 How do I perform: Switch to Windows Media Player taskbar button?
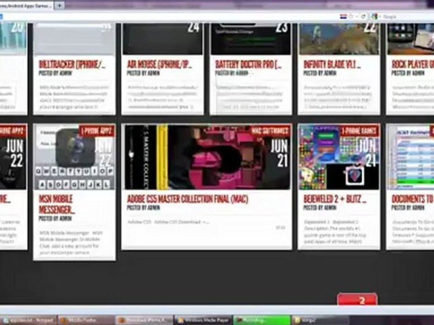[x=203, y=320]
